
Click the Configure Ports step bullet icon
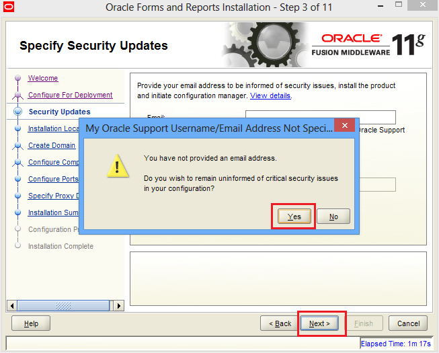point(17,179)
